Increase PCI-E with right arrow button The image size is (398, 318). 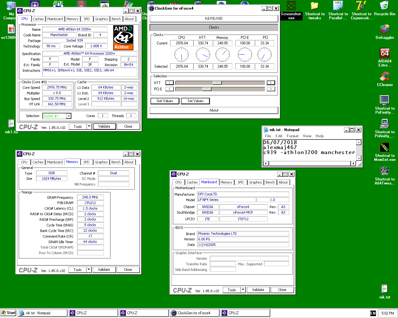(x=271, y=89)
